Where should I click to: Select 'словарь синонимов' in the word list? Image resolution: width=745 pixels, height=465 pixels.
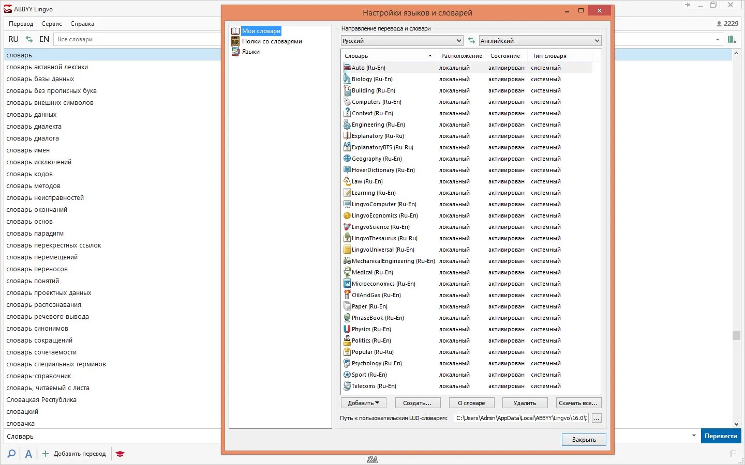point(37,329)
